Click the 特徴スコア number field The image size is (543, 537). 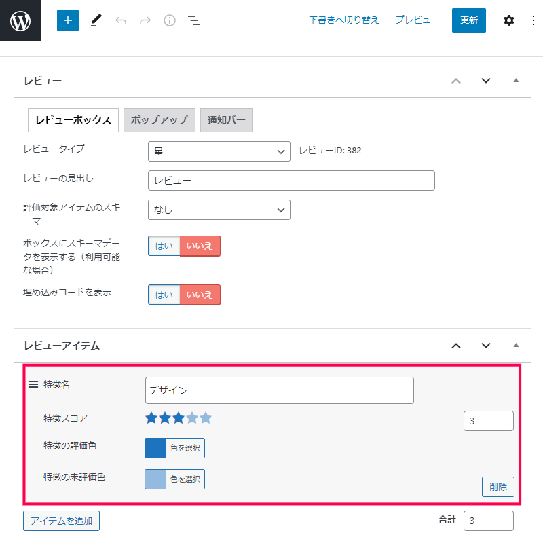pos(488,421)
